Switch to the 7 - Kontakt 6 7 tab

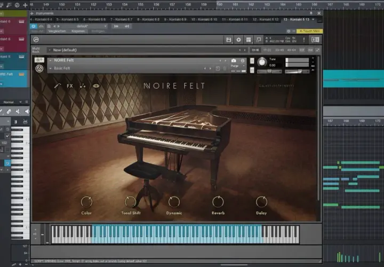[x=121, y=19]
